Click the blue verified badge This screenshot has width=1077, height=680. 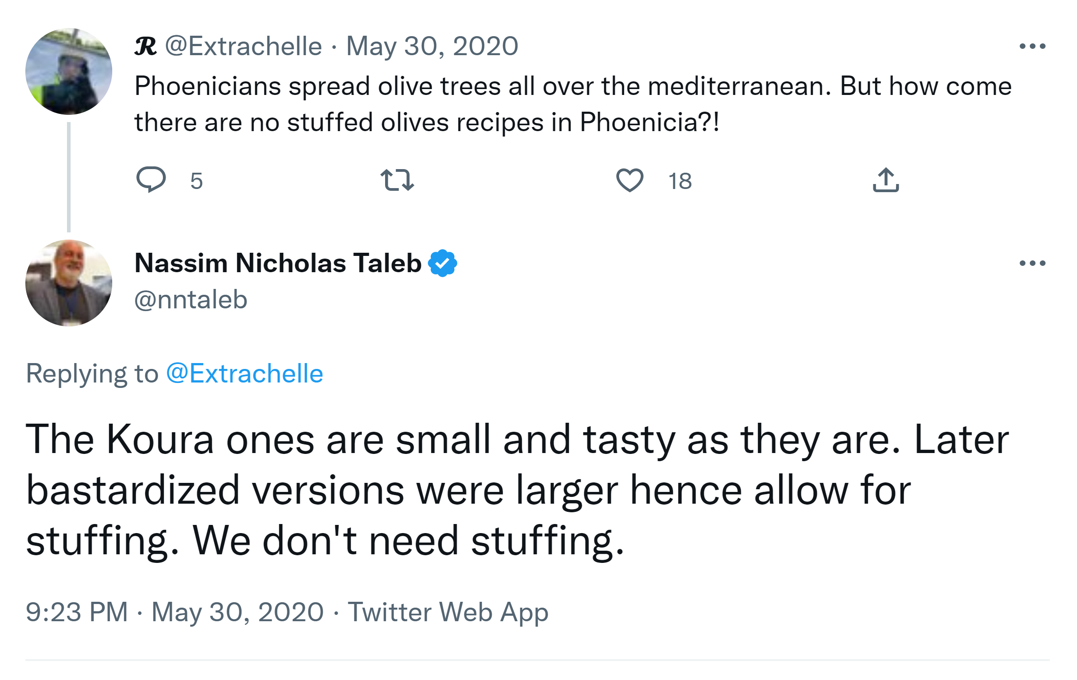point(443,263)
